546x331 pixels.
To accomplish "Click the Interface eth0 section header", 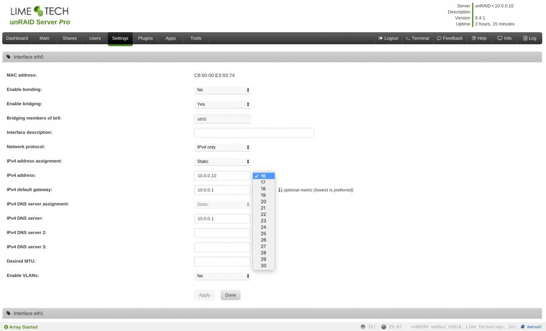I will (x=272, y=57).
